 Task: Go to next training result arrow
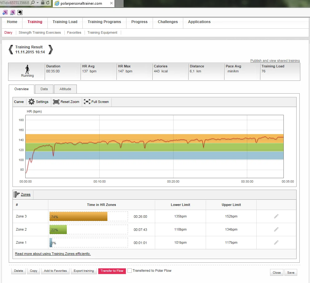(51, 50)
